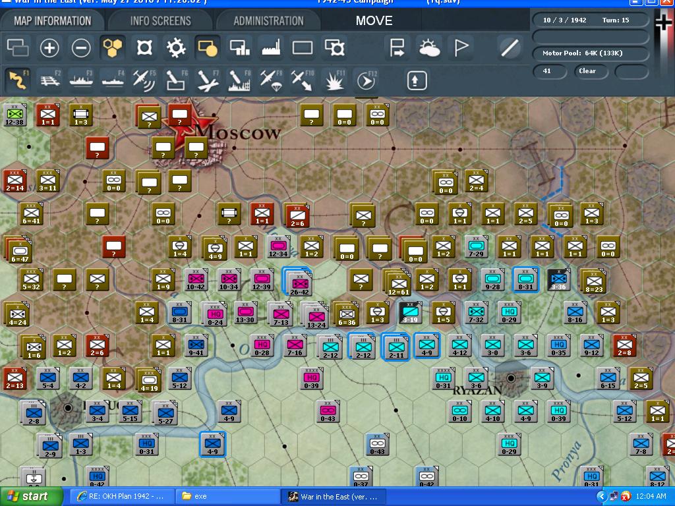Show factory locations on the map

point(271,47)
